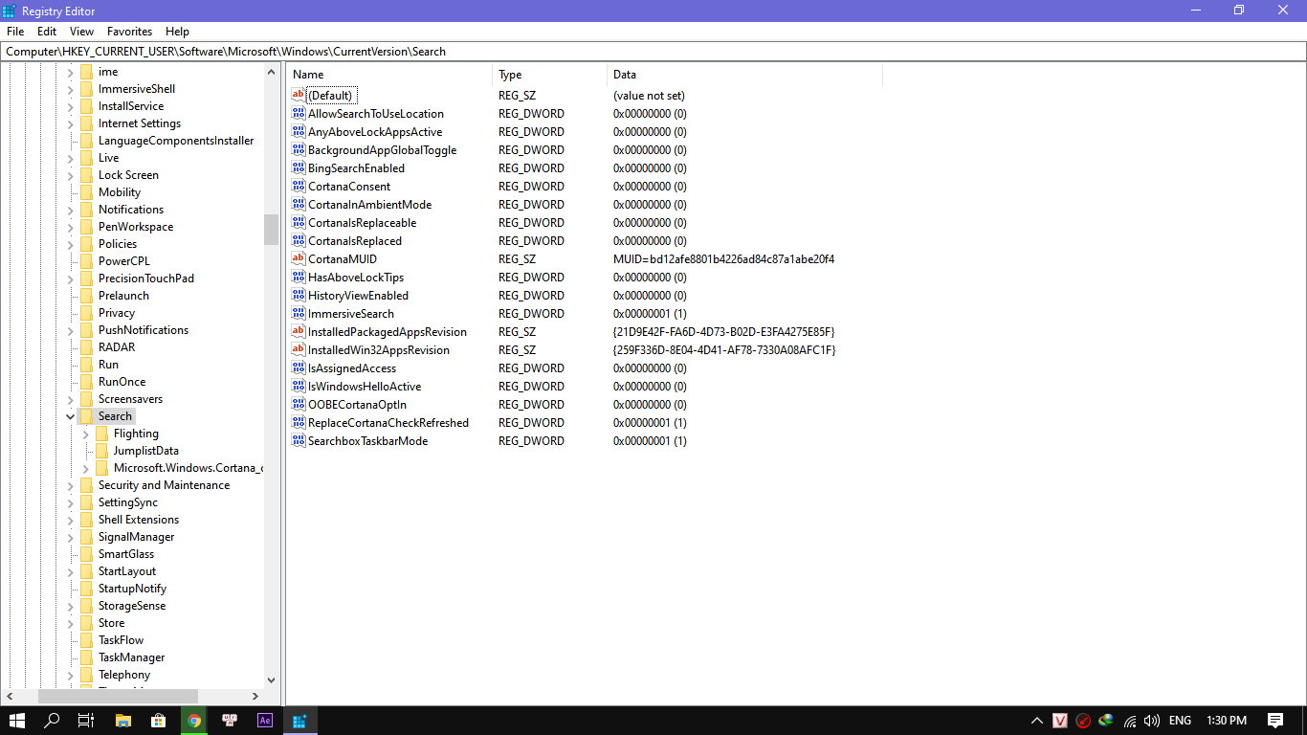Show hidden system tray icons
1307x735 pixels.
pyautogui.click(x=1036, y=721)
